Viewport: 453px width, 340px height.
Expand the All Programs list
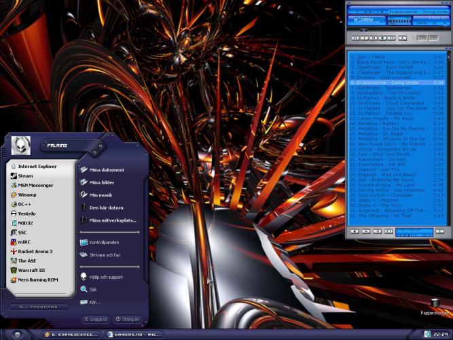pos(39,307)
